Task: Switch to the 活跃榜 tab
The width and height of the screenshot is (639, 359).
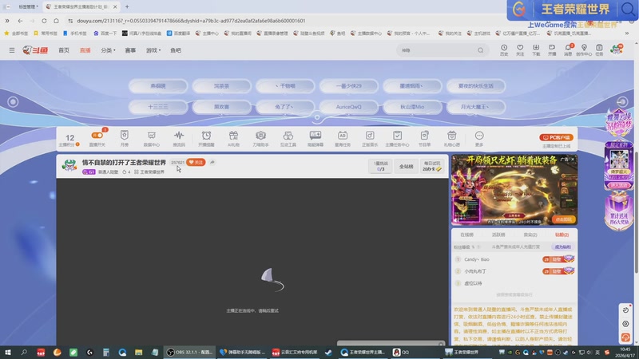Action: (x=498, y=235)
